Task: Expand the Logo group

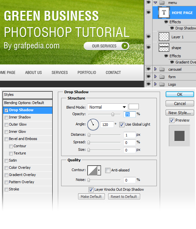Action: click(155, 84)
